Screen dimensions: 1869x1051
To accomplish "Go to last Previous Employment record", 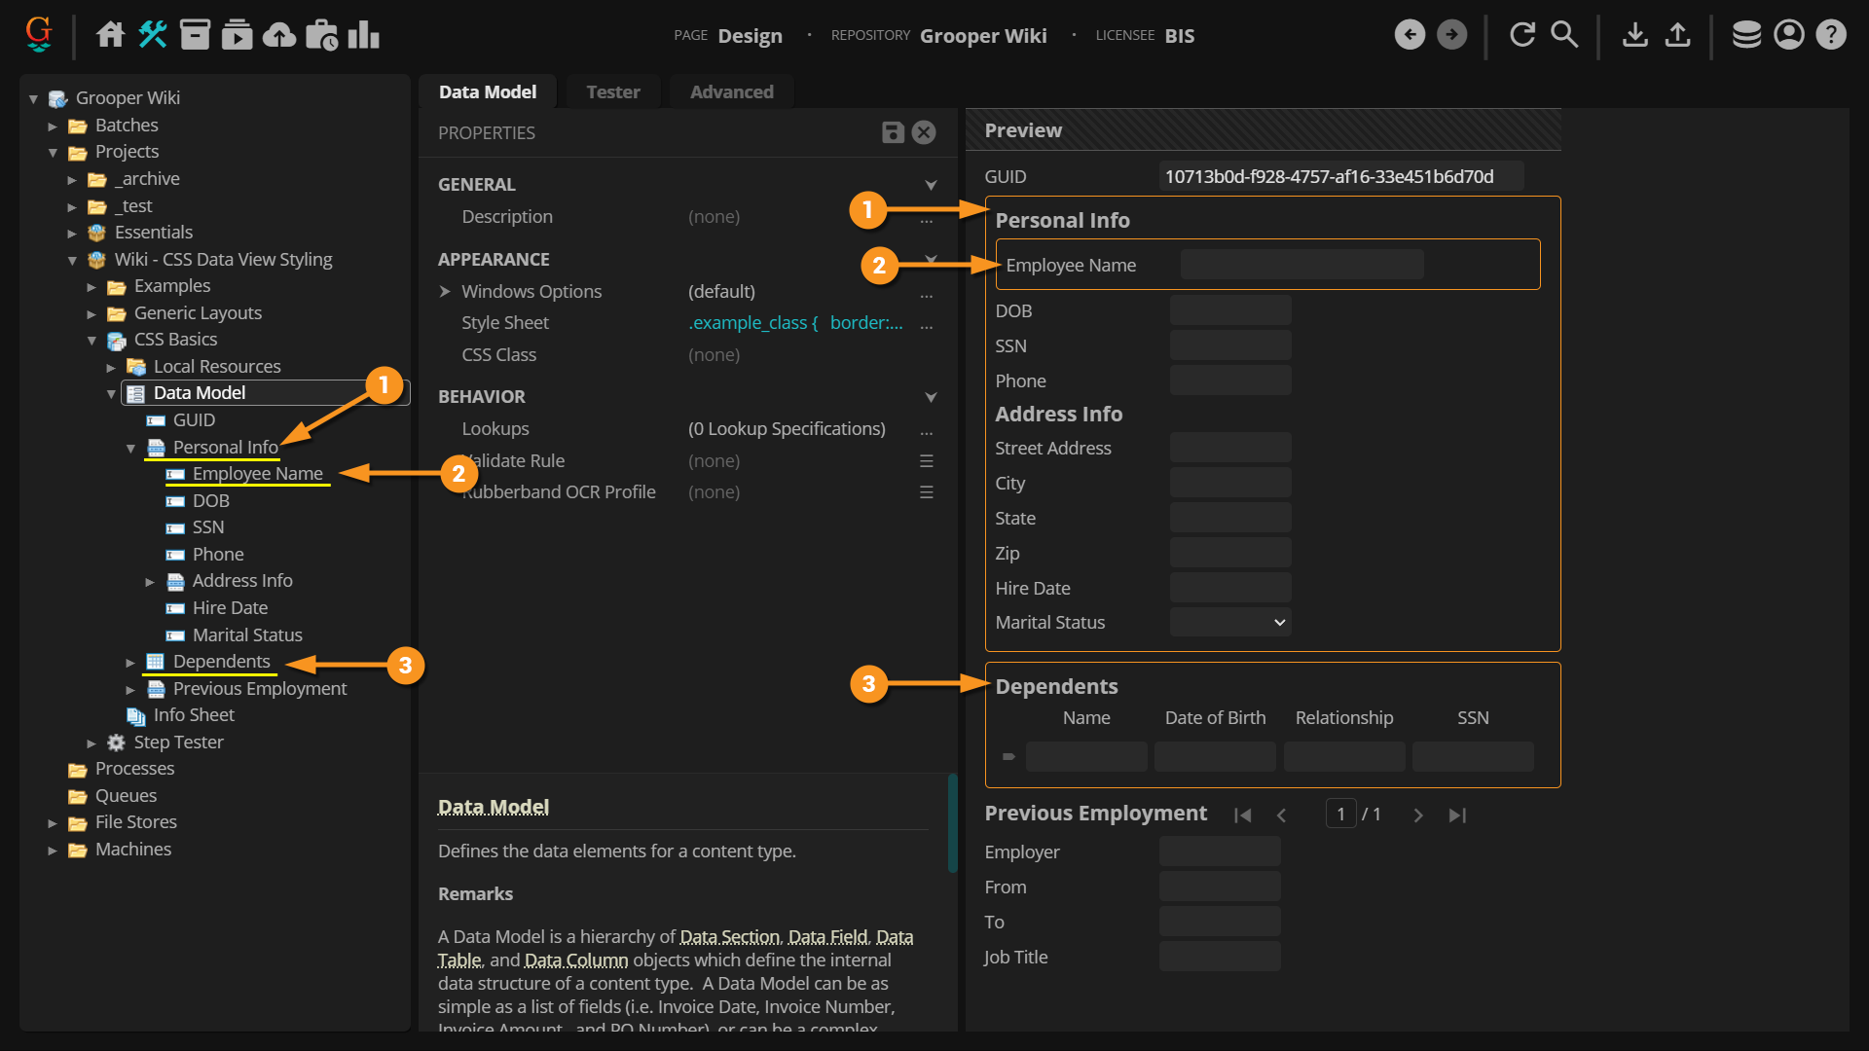I will click(x=1456, y=815).
